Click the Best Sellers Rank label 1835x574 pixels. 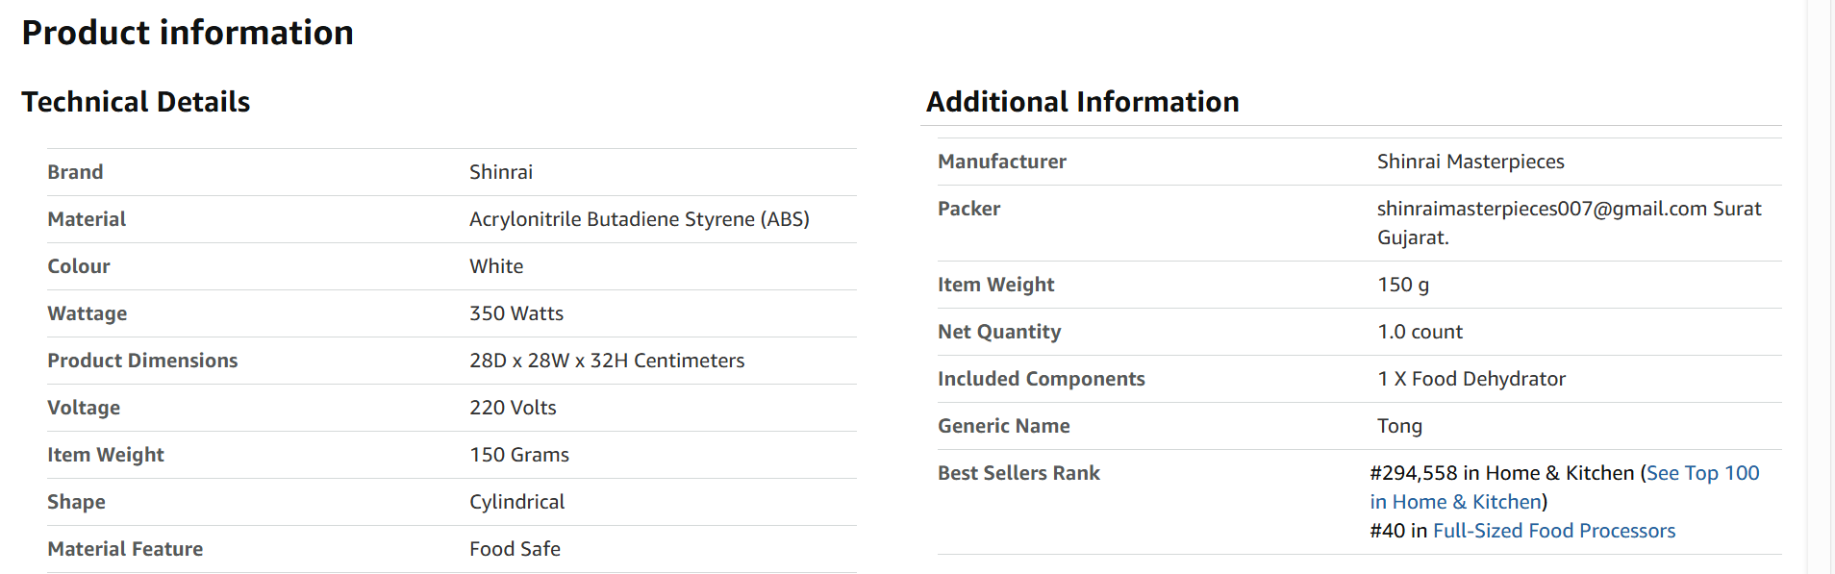coord(1018,473)
